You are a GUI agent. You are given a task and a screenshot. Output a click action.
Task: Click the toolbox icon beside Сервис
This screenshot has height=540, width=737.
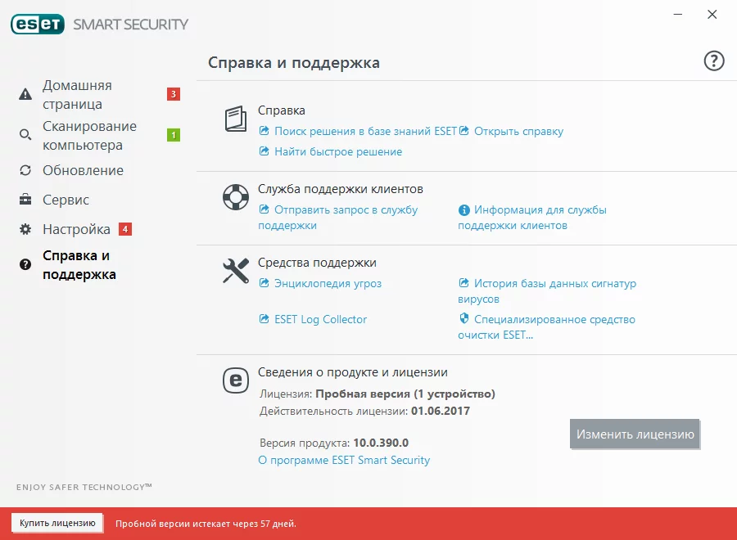click(25, 200)
